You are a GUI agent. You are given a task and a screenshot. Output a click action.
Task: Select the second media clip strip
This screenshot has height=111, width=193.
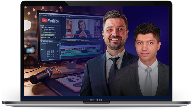pyautogui.click(x=48, y=30)
